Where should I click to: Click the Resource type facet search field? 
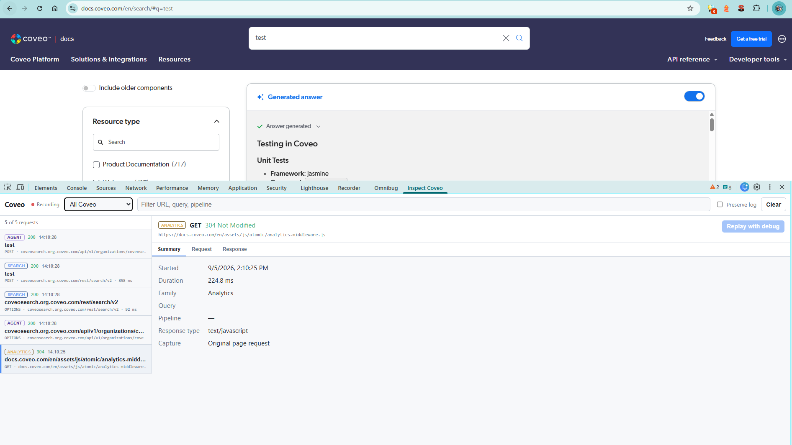[x=156, y=142]
